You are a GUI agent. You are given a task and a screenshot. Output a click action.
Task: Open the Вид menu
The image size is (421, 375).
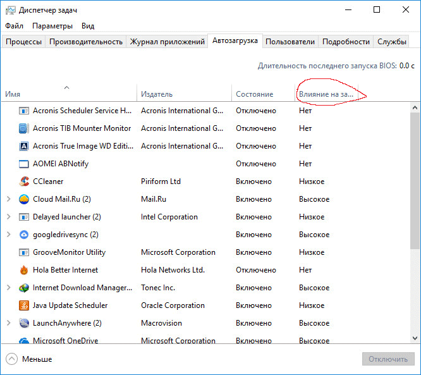(x=88, y=26)
